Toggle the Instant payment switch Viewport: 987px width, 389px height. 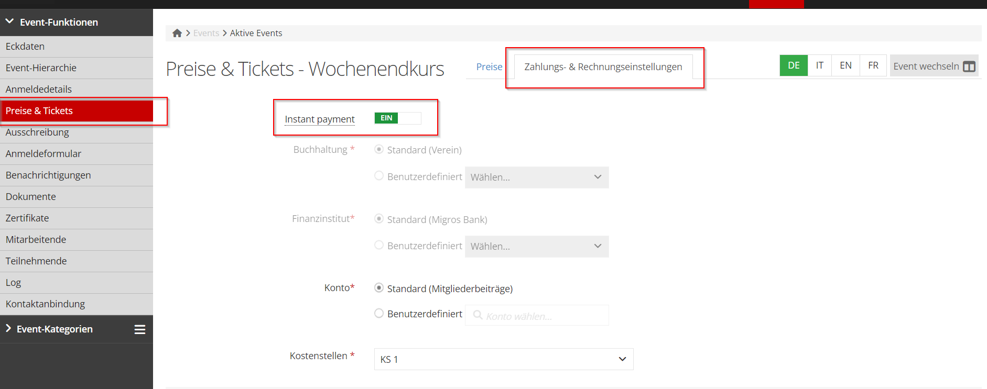[398, 118]
